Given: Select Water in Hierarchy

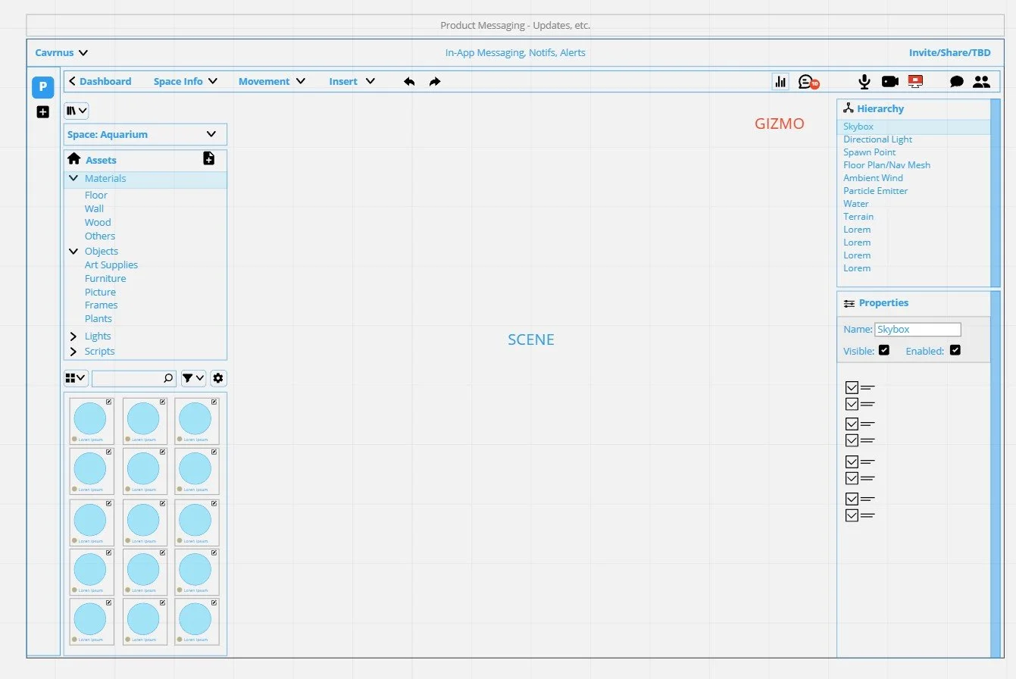Looking at the screenshot, I should coord(856,204).
